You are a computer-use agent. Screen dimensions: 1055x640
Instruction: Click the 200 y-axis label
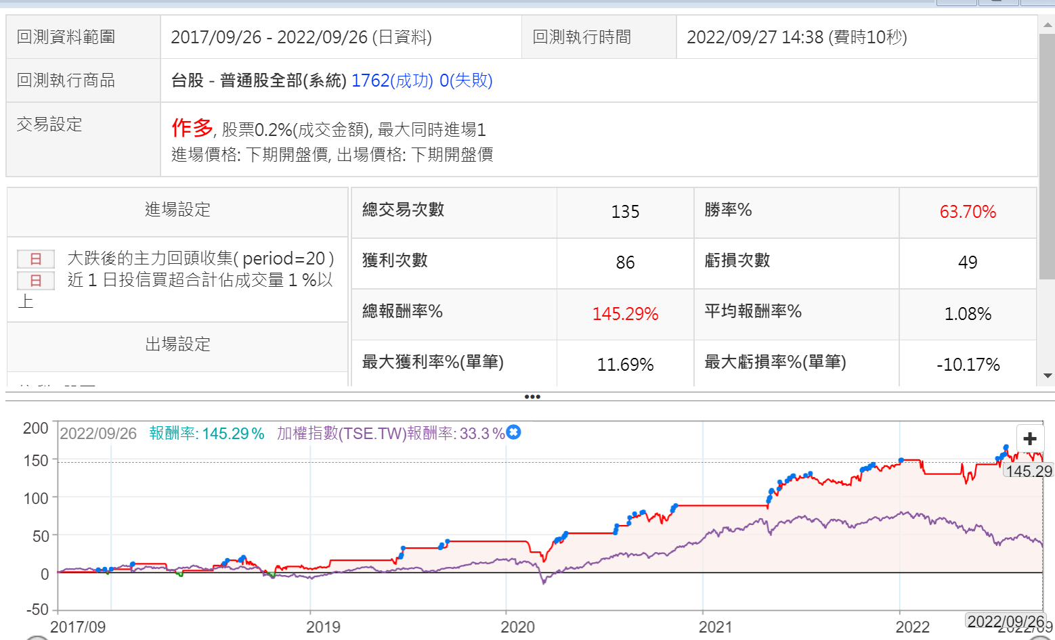[36, 428]
